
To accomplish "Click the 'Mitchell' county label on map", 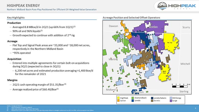I will [185, 64].
